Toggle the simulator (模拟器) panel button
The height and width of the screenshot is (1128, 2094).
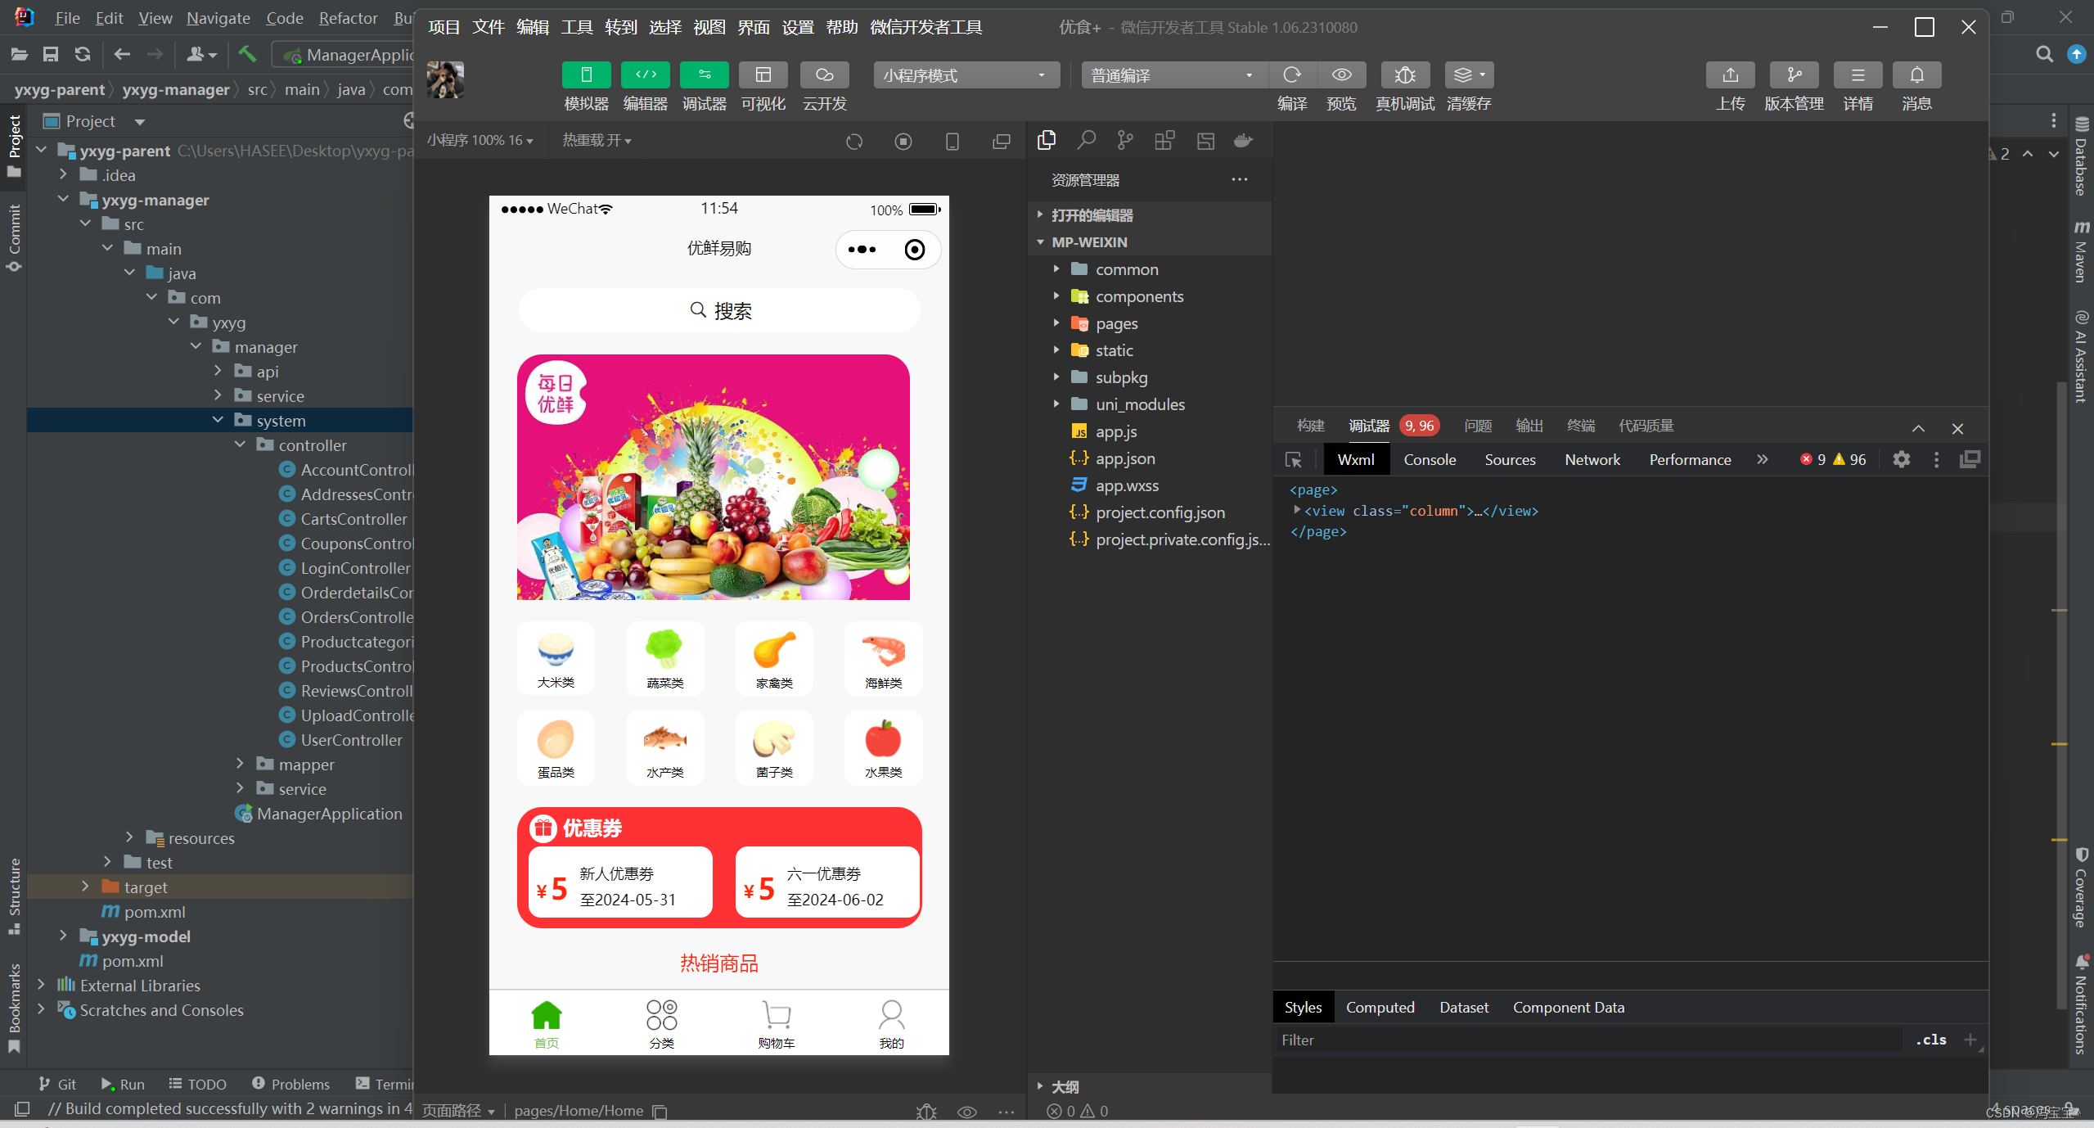pos(586,75)
